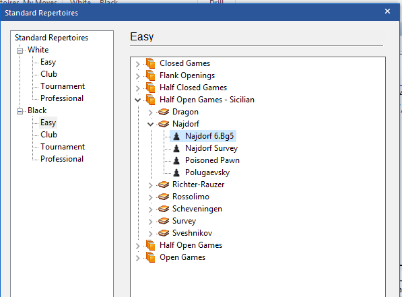
Task: Click the pawn icon beside Poisoned Pawn
Action: [176, 160]
